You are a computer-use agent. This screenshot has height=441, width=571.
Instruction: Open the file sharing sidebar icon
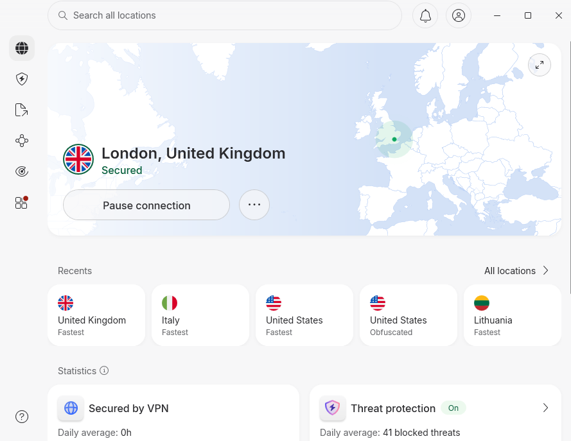(x=22, y=110)
